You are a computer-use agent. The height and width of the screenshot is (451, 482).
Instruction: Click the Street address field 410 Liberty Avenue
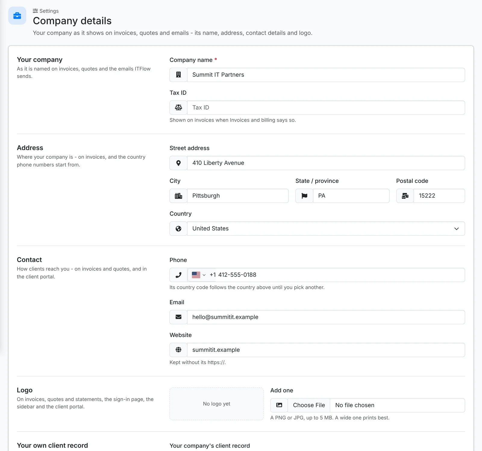click(x=326, y=163)
